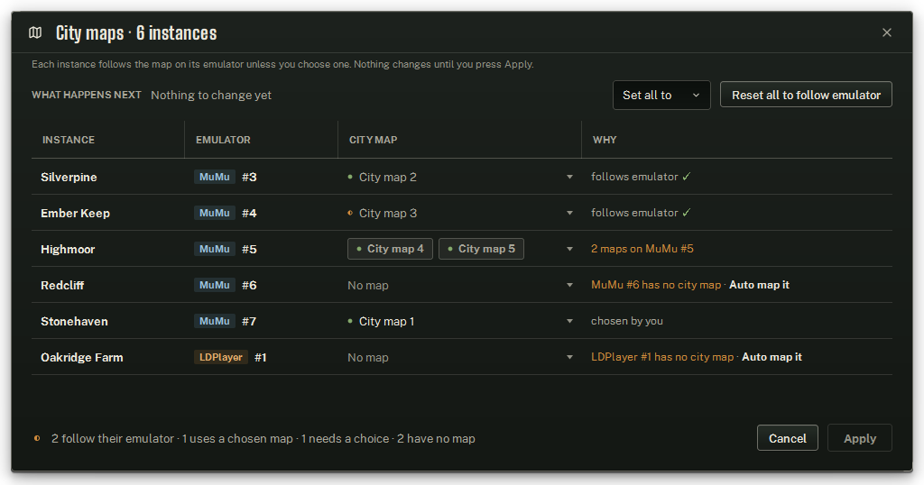Click Auto map it for LDPlayer #1

point(772,357)
